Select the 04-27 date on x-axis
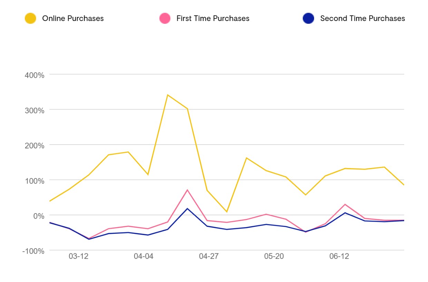 [x=208, y=257]
